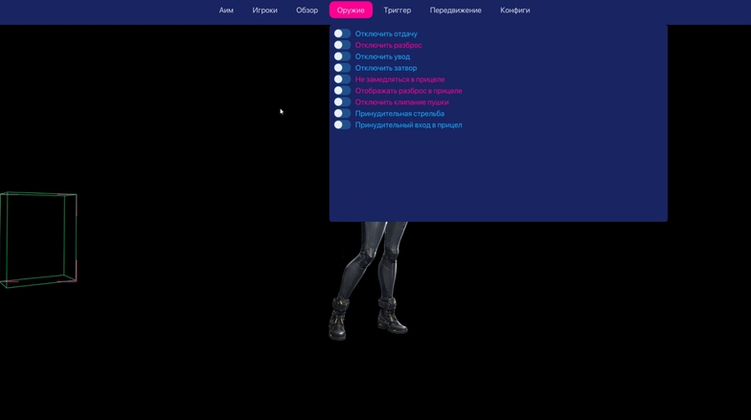Turn on the Отключить увод switch
Image resolution: width=751 pixels, height=420 pixels.
point(342,56)
